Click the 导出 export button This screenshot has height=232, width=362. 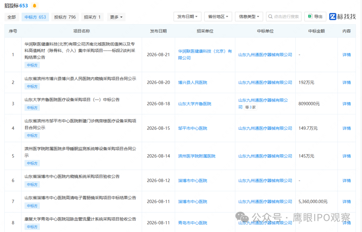tap(315, 17)
